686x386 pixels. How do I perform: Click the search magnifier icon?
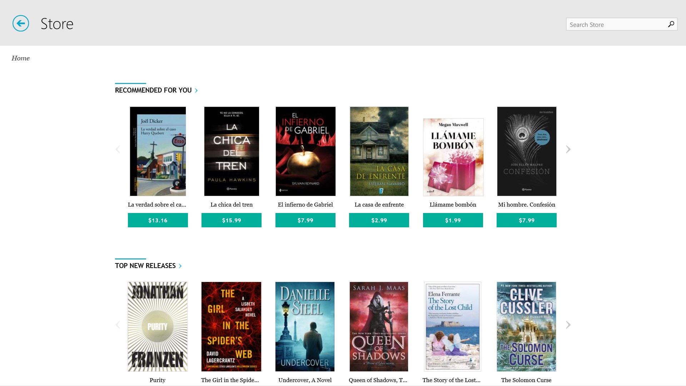(x=671, y=24)
